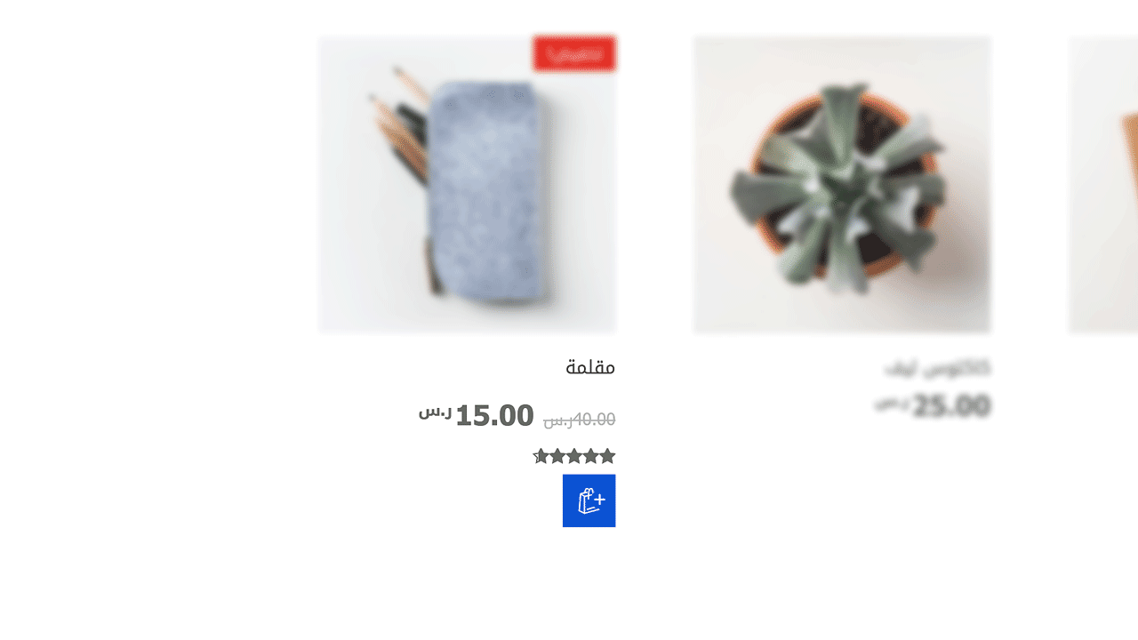Open the blue pencil case product photo
The image size is (1138, 640).
pyautogui.click(x=467, y=185)
